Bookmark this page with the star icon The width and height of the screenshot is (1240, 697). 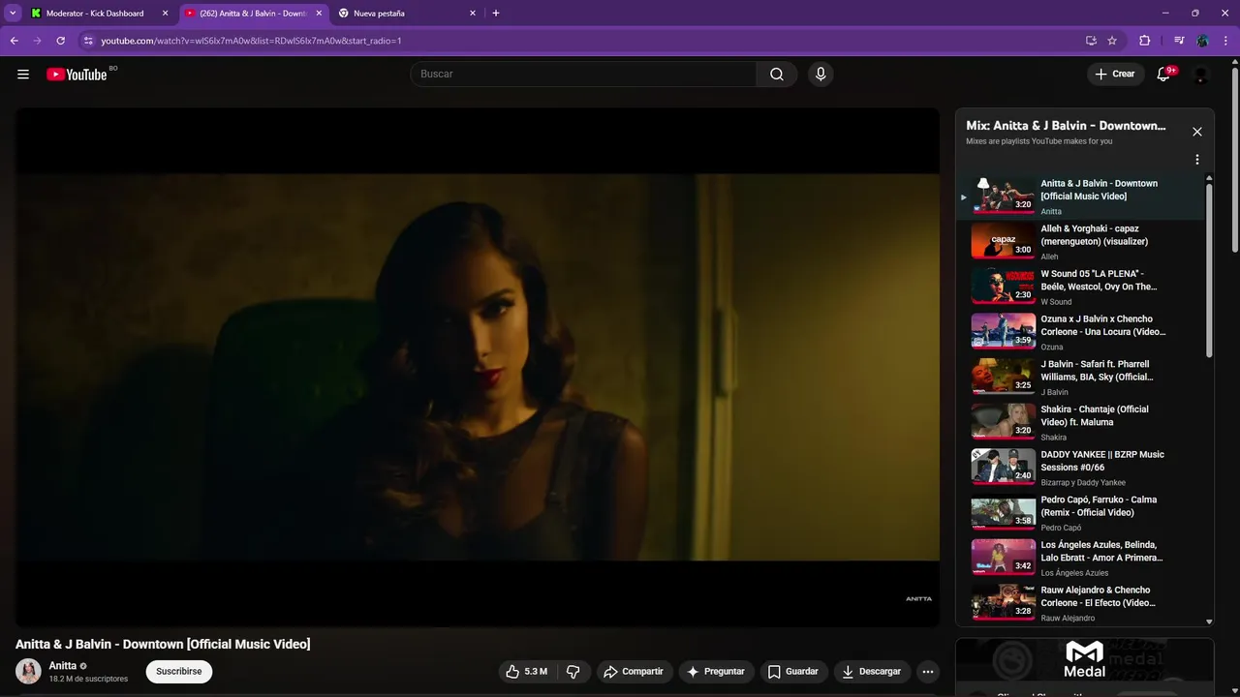(1112, 41)
